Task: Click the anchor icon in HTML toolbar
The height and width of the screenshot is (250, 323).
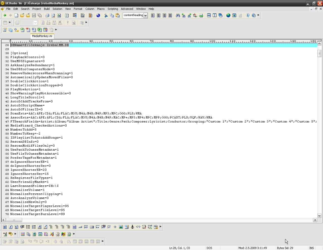Action: 132,227
